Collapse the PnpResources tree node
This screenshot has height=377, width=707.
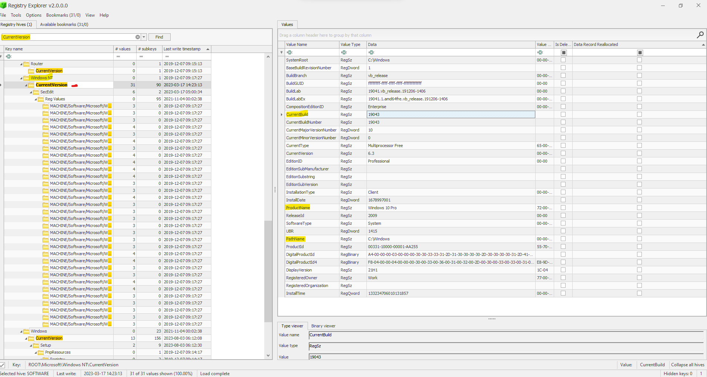[x=36, y=353]
